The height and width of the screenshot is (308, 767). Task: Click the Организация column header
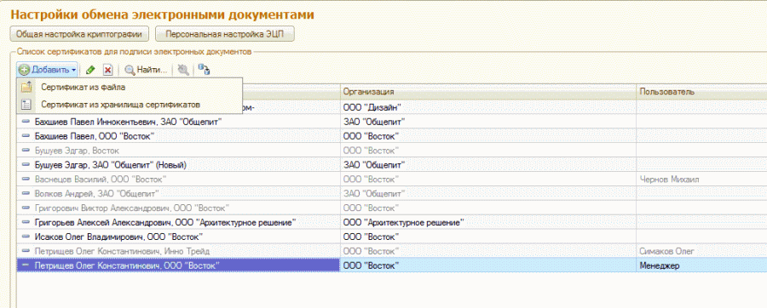(488, 92)
